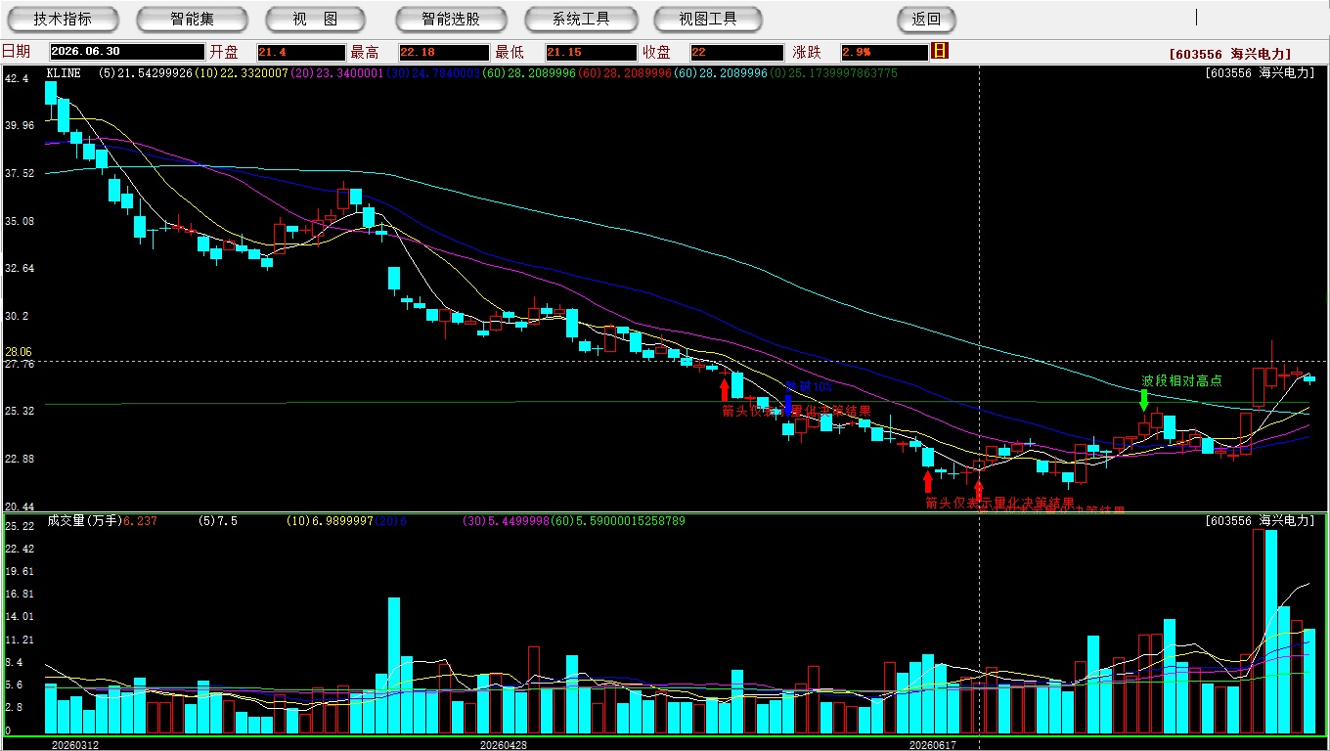Click the (20)23.3400001 moving average legend
Screen dimensions: 1330x751
pos(335,72)
